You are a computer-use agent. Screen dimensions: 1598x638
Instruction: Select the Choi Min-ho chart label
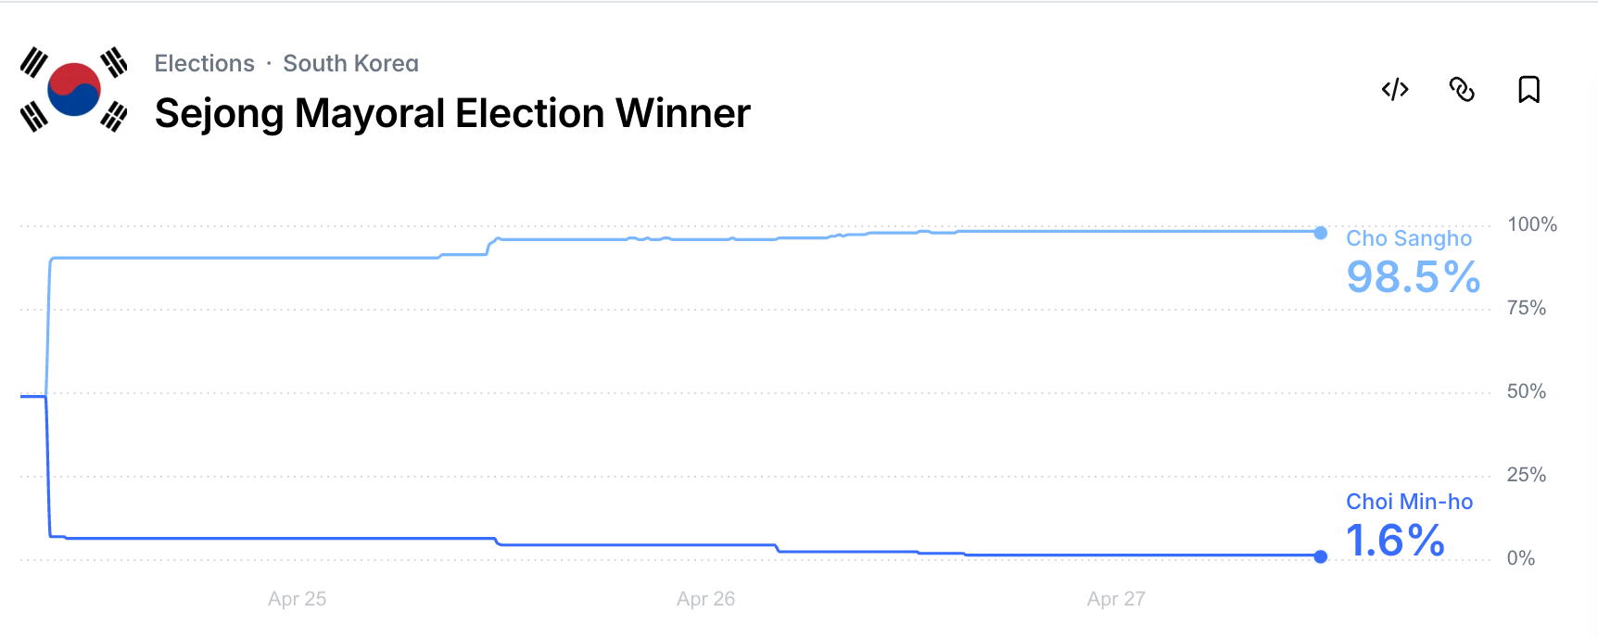coord(1409,502)
